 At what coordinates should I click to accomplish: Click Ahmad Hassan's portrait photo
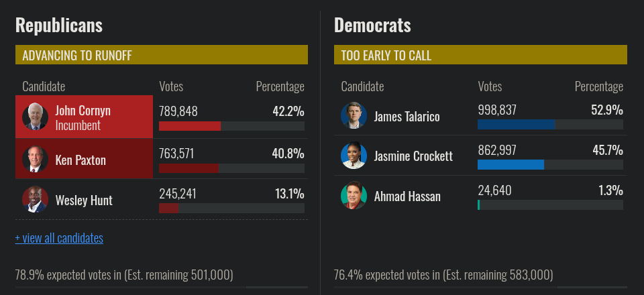tap(354, 196)
